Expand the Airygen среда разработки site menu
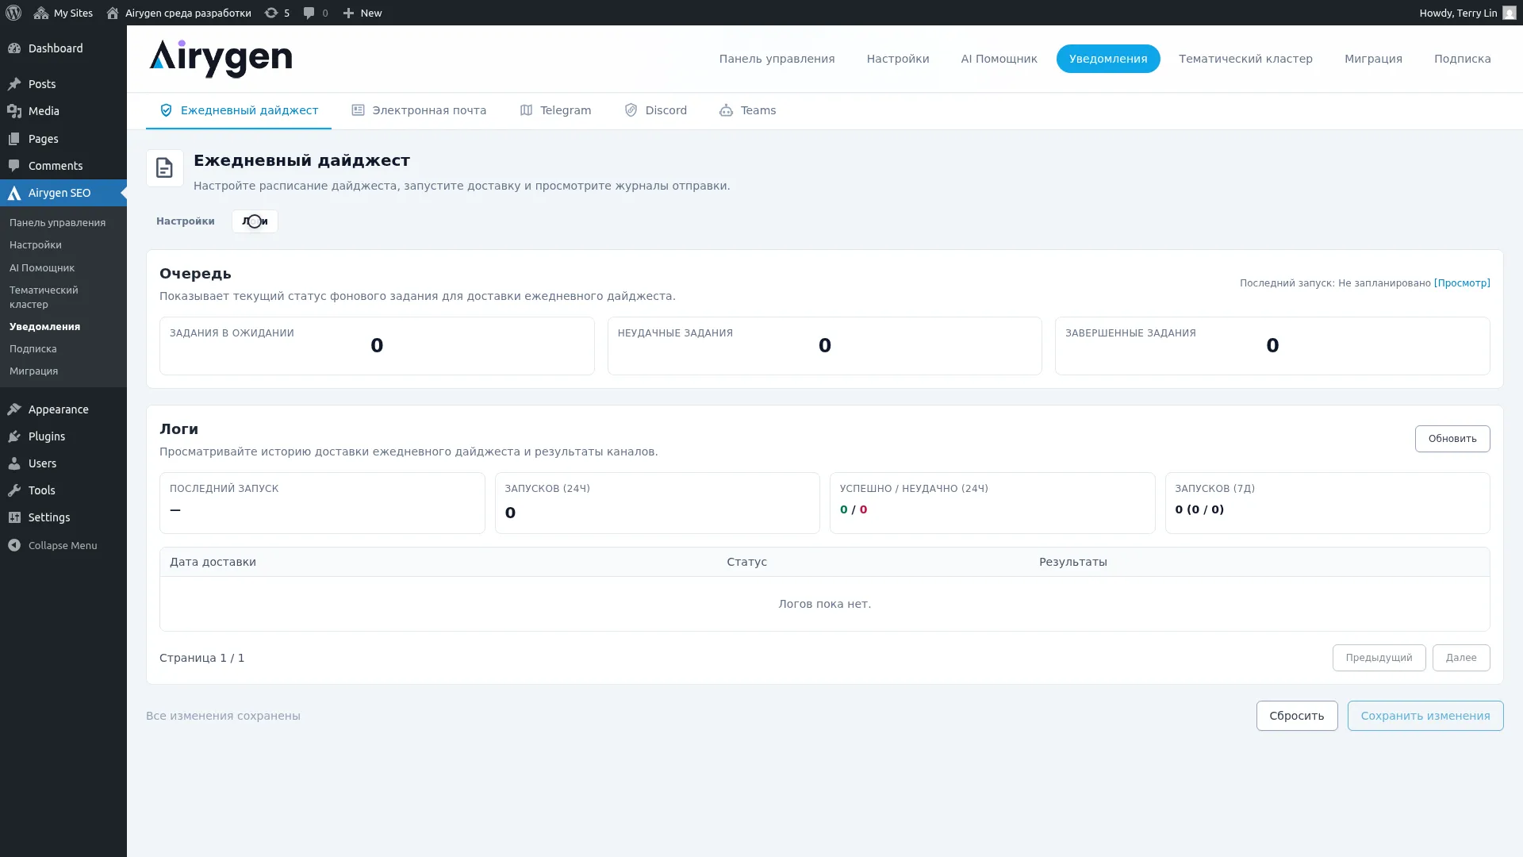The width and height of the screenshot is (1523, 857). pos(179,13)
